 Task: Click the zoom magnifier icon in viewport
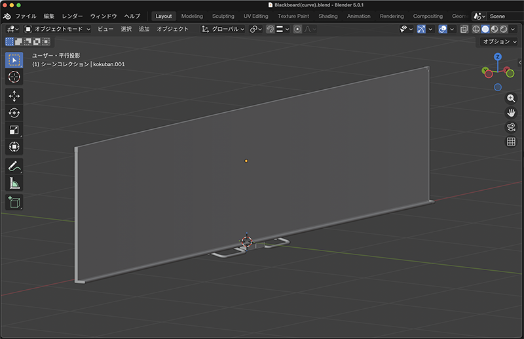pos(511,98)
